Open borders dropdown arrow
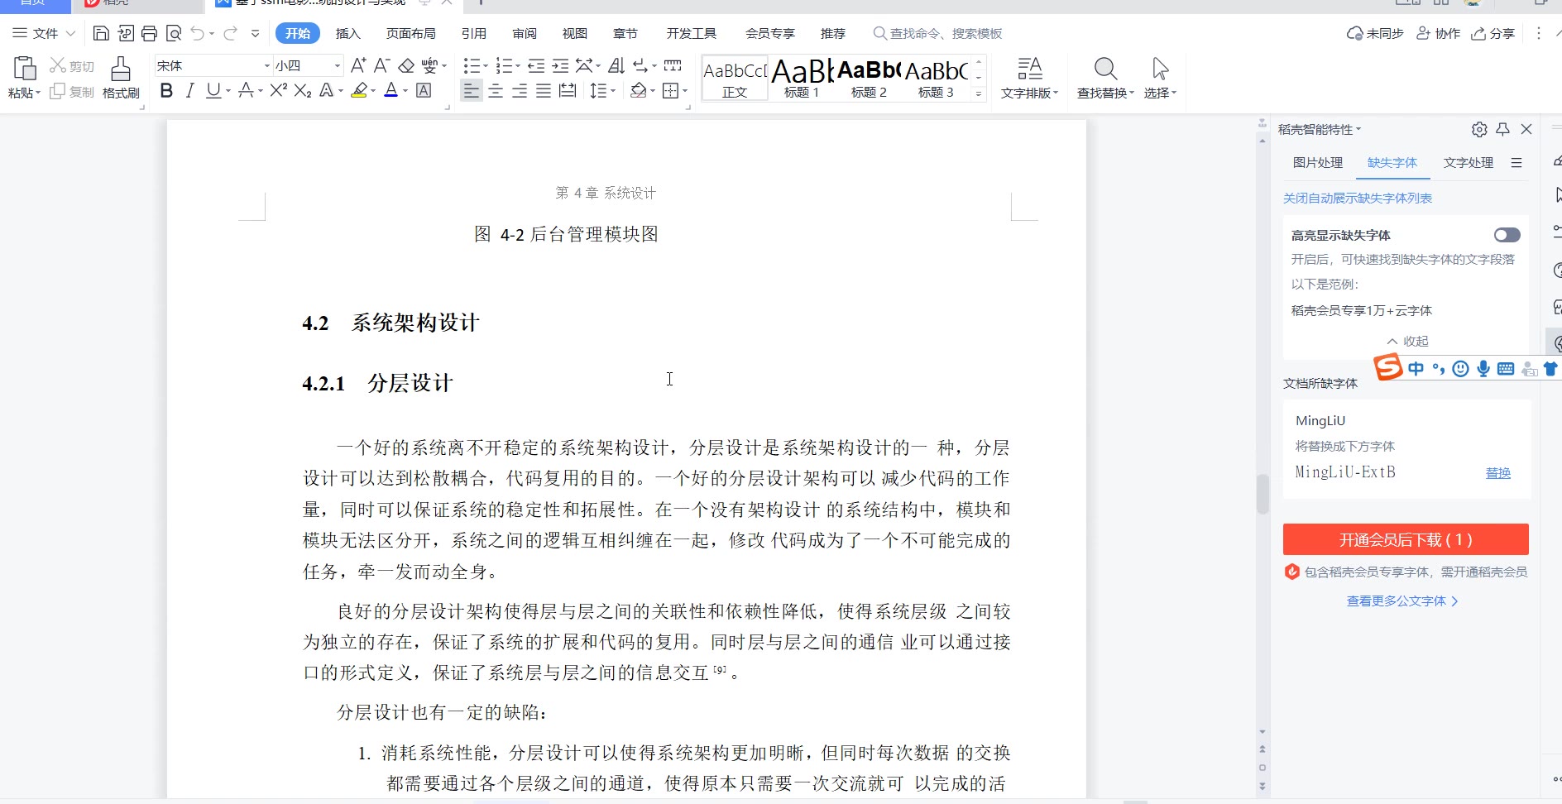1562x804 pixels. 685,91
